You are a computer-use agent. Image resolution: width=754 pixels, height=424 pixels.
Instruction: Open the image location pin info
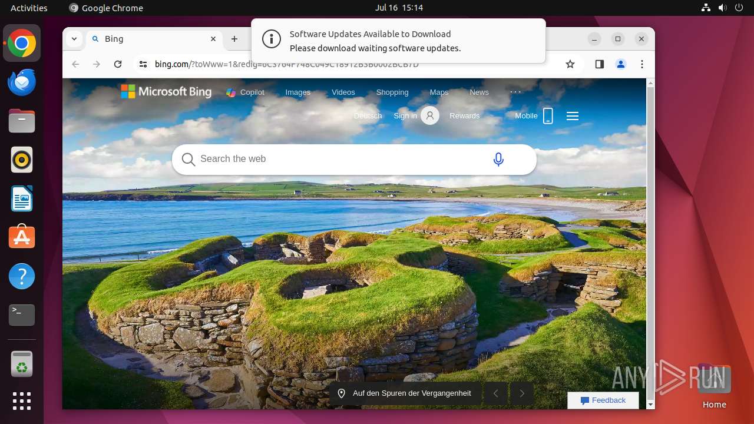[341, 393]
